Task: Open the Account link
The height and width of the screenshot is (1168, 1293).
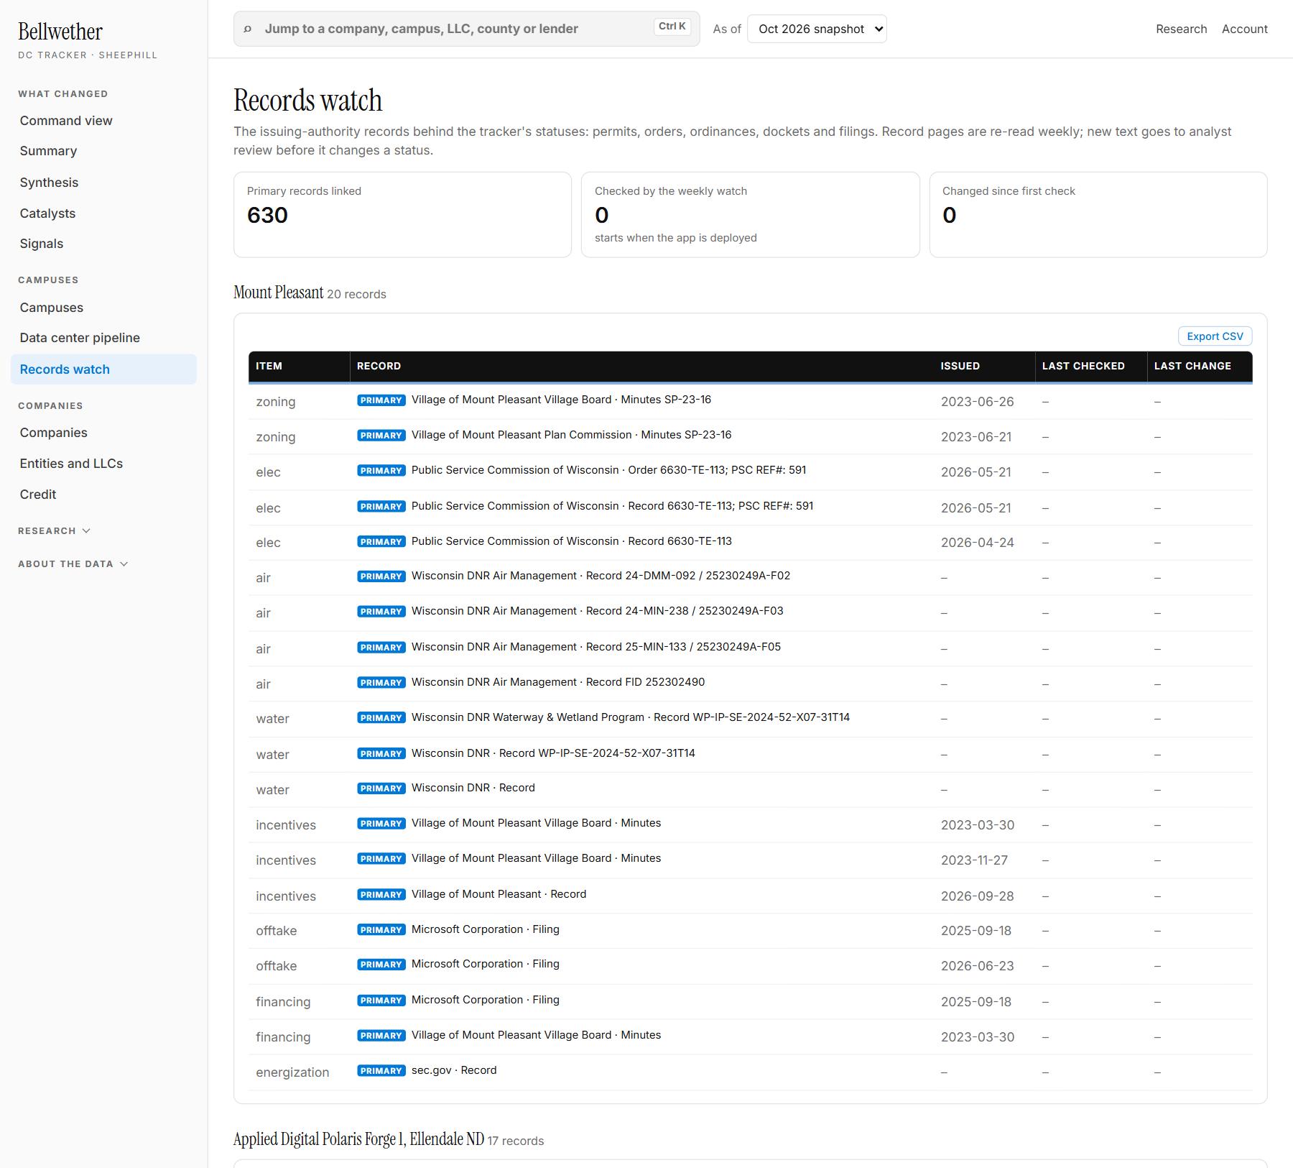Action: (1244, 29)
